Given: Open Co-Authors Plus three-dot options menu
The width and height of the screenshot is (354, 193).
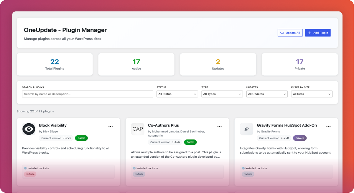Looking at the screenshot, I should [x=219, y=127].
